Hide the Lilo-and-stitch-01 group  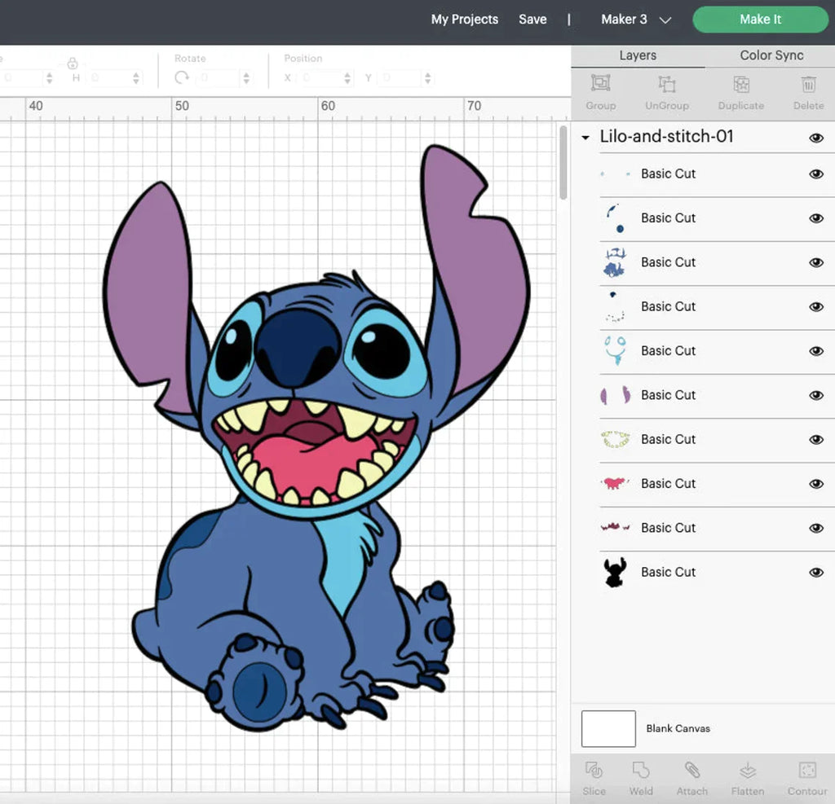click(816, 138)
